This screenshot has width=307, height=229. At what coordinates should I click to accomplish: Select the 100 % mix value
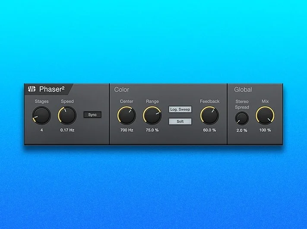[265, 130]
